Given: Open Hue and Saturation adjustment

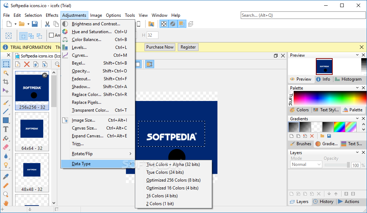Looking at the screenshot, I should [98, 32].
